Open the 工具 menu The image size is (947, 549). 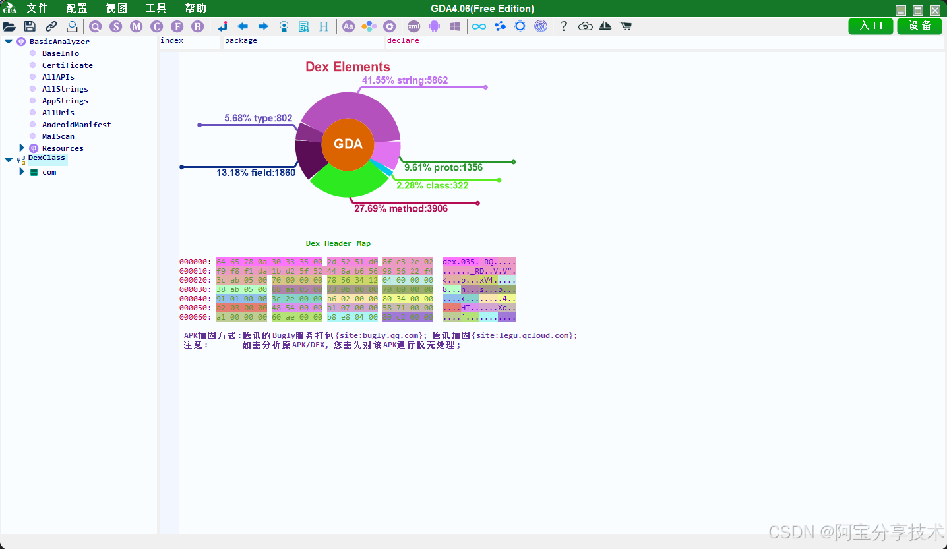coord(156,9)
